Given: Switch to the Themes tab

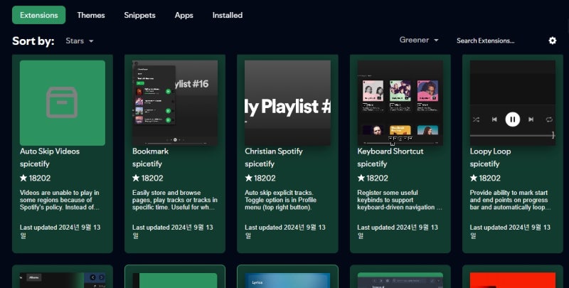Looking at the screenshot, I should (x=91, y=15).
